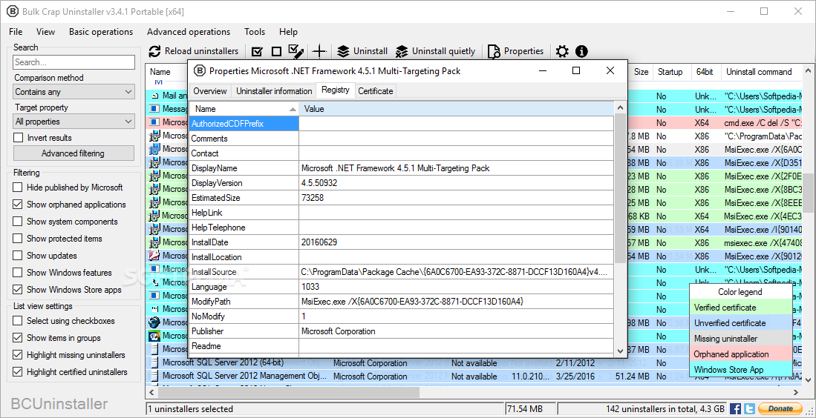This screenshot has width=816, height=418.
Task: Open the Twitter icon in status bar
Action: tap(749, 408)
